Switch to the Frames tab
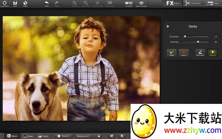The height and width of the screenshot is (139, 222). (x=28, y=136)
